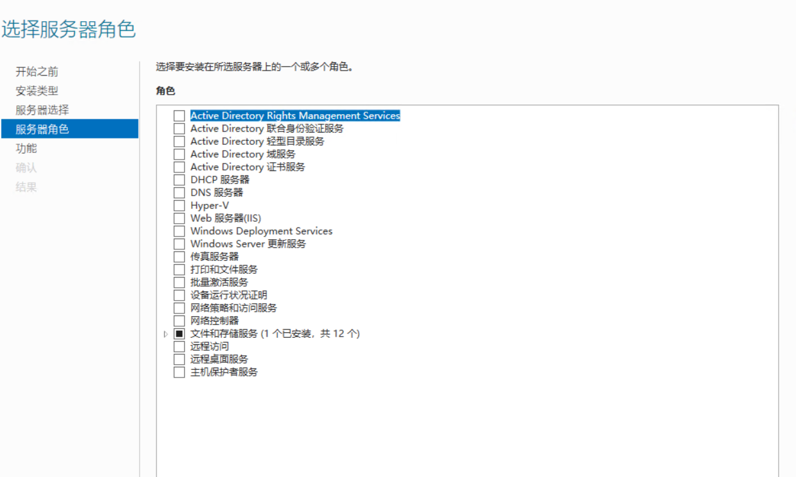Check Active Directory Rights Management Services checkbox
Viewport: 796px width, 477px height.
click(179, 116)
